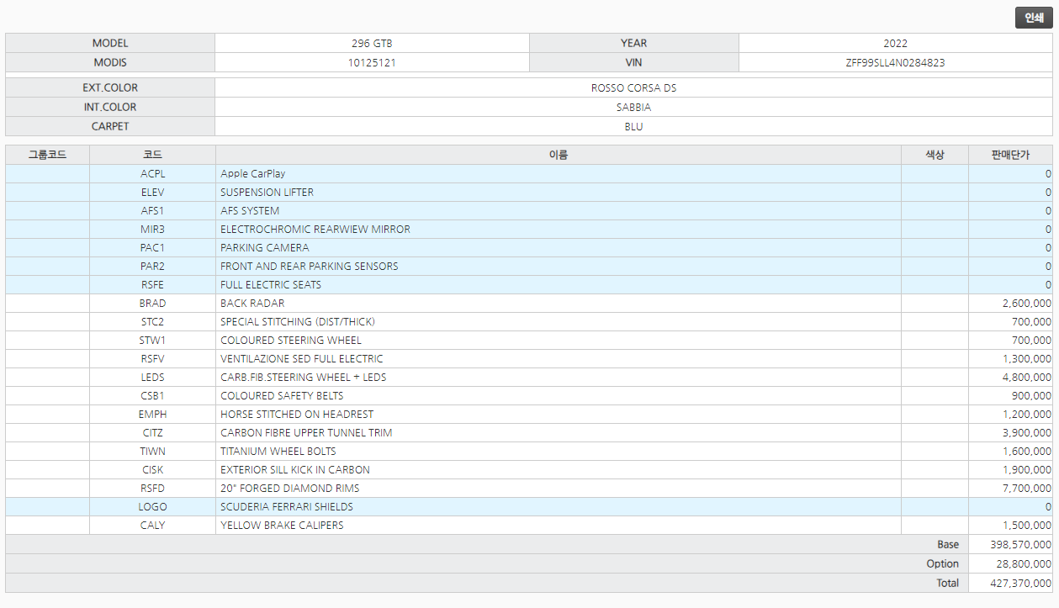Select the CALY code cell
1059x608 pixels.
coord(152,525)
